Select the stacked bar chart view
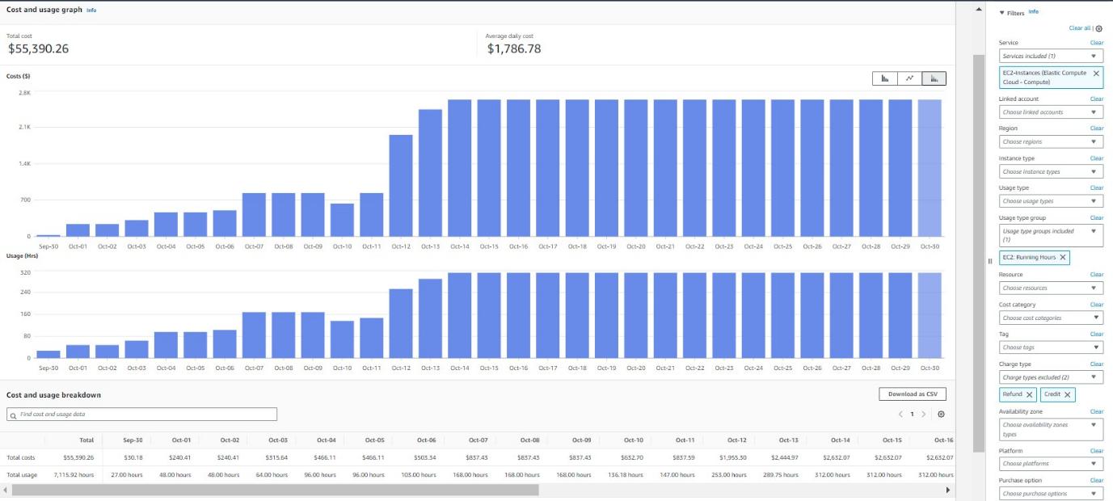The width and height of the screenshot is (1113, 501). click(934, 78)
